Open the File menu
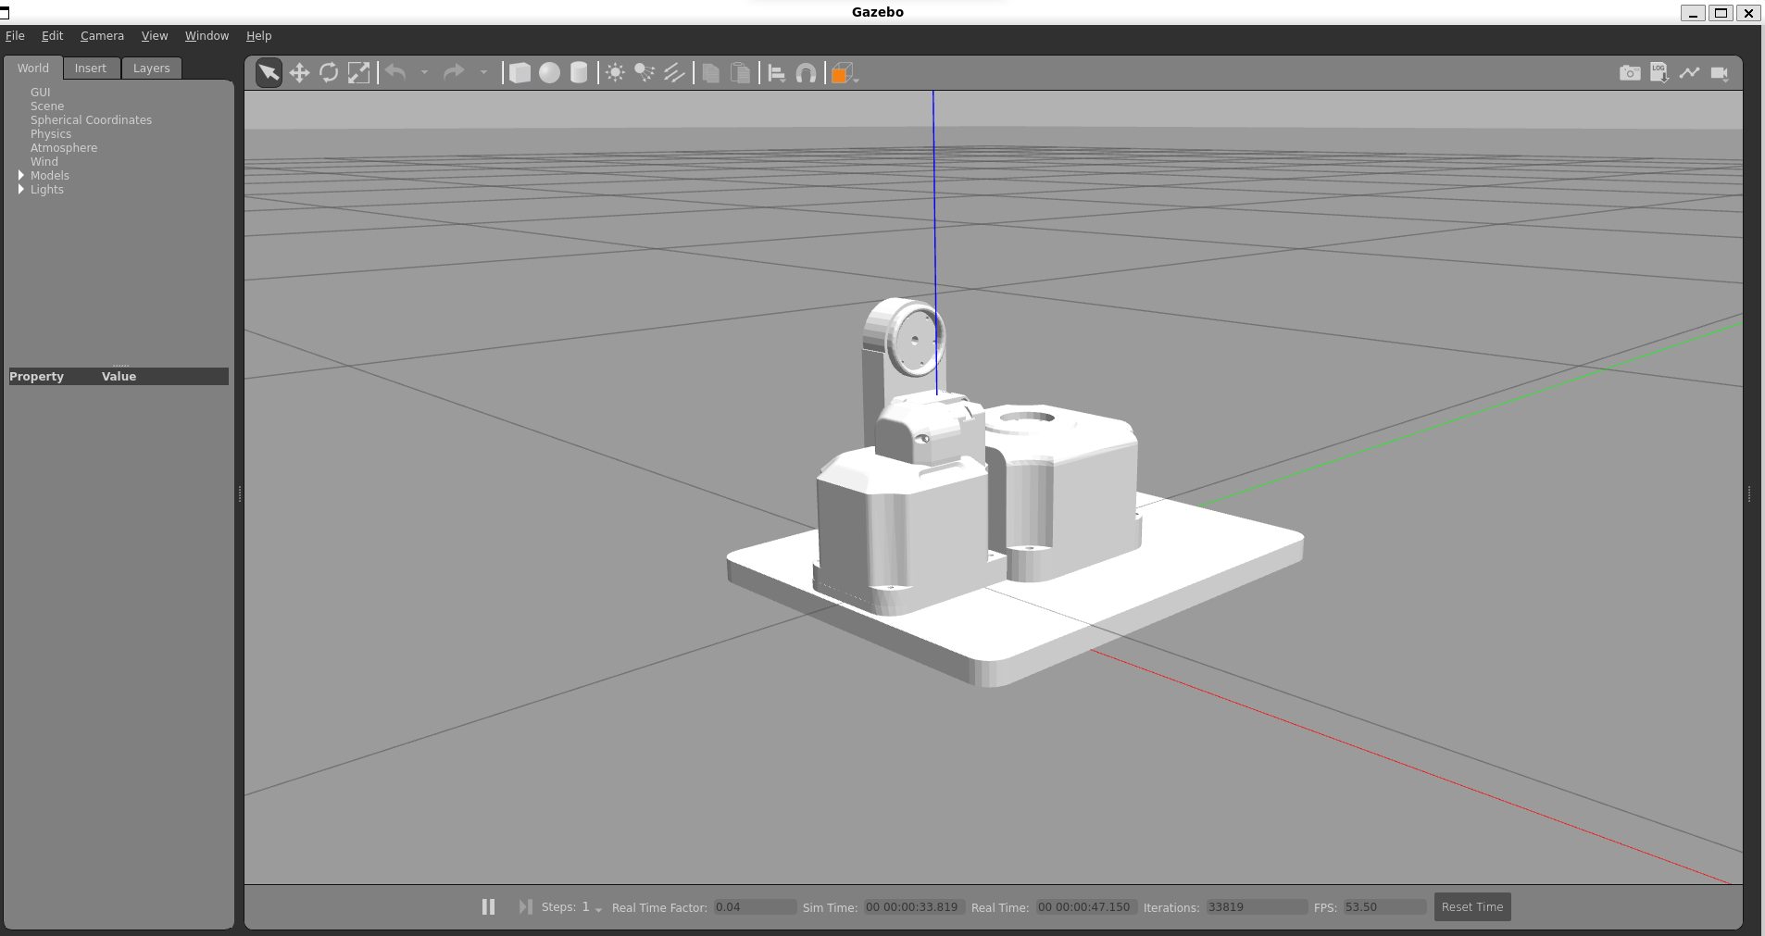The image size is (1765, 936). (15, 36)
